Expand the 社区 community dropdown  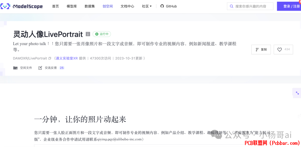(147, 6)
